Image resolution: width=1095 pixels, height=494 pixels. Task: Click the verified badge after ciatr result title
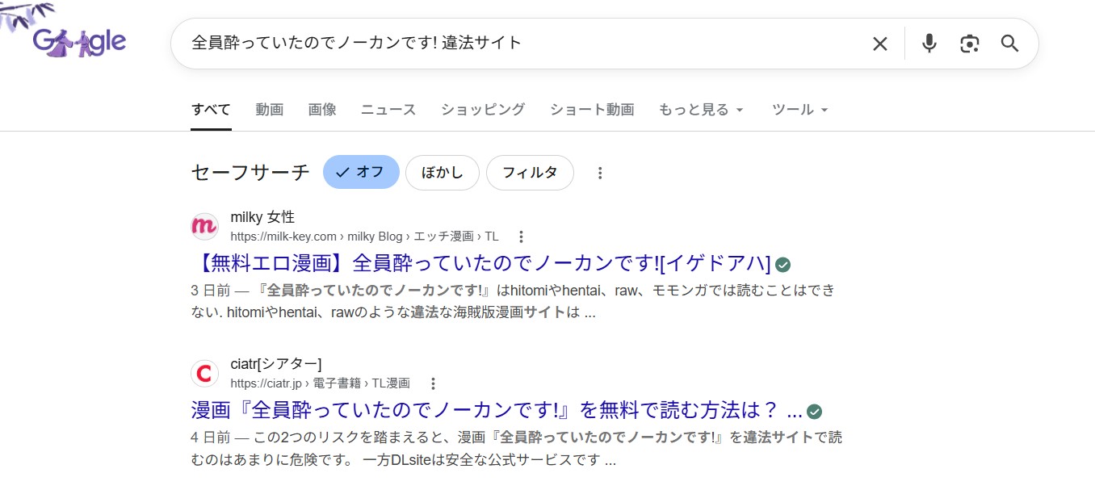(x=815, y=412)
